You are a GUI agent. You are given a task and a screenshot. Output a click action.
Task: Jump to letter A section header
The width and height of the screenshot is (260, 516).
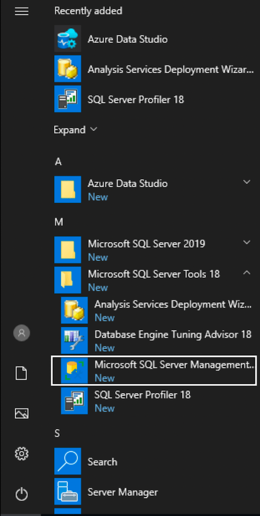point(58,162)
